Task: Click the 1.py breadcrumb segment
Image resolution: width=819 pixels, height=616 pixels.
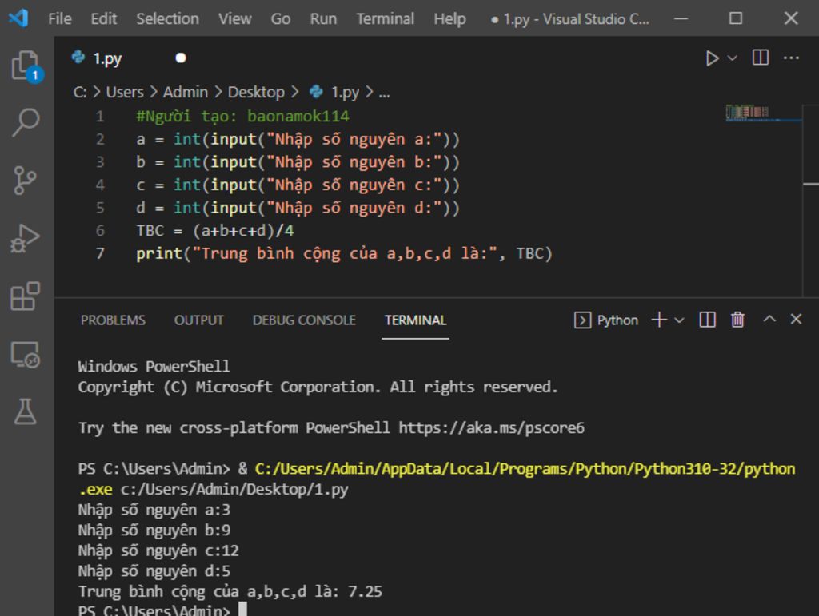Action: 345,93
